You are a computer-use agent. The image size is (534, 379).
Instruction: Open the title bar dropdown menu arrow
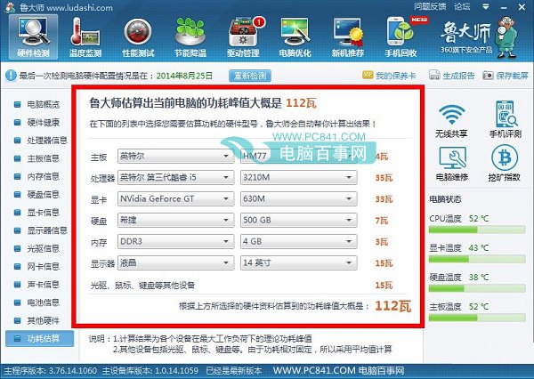click(x=486, y=6)
